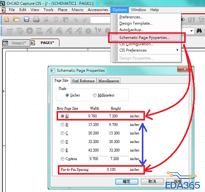Viewport: 205px width, 192px height.
Task: Click the Undo arrow icon
Action: coord(75,20)
